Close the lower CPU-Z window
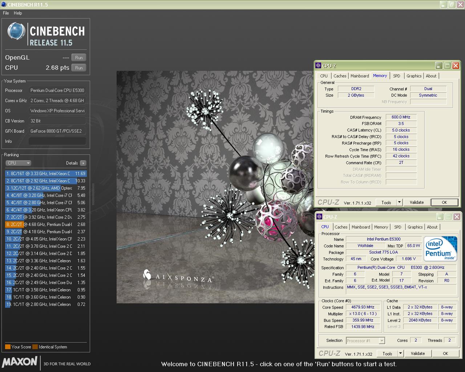The width and height of the screenshot is (465, 372). click(x=457, y=217)
